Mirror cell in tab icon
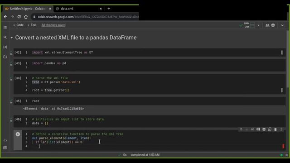The height and width of the screenshot is (163, 290). coord(270,129)
